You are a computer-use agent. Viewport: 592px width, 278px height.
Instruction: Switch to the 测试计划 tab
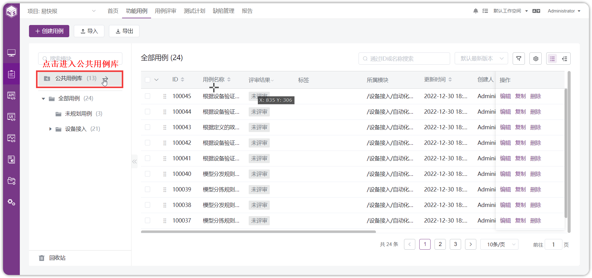[x=194, y=11]
